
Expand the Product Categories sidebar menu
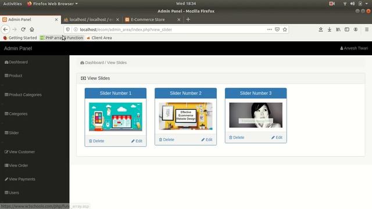pyautogui.click(x=23, y=95)
